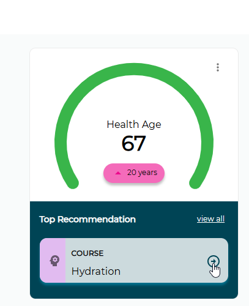Image resolution: width=249 pixels, height=306 pixels.
Task: Click the head with gear icon
Action: click(54, 261)
